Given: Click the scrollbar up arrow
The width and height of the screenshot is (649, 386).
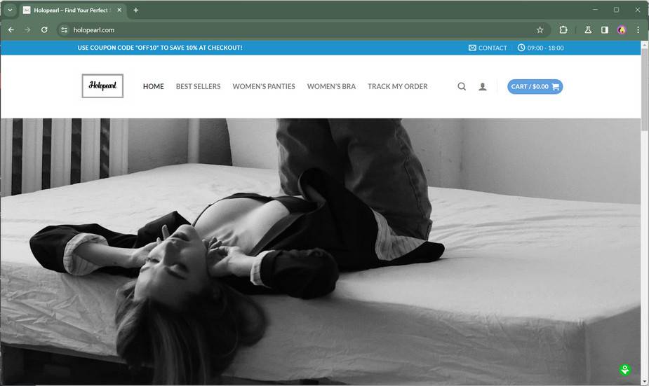Looking at the screenshot, I should [645, 44].
